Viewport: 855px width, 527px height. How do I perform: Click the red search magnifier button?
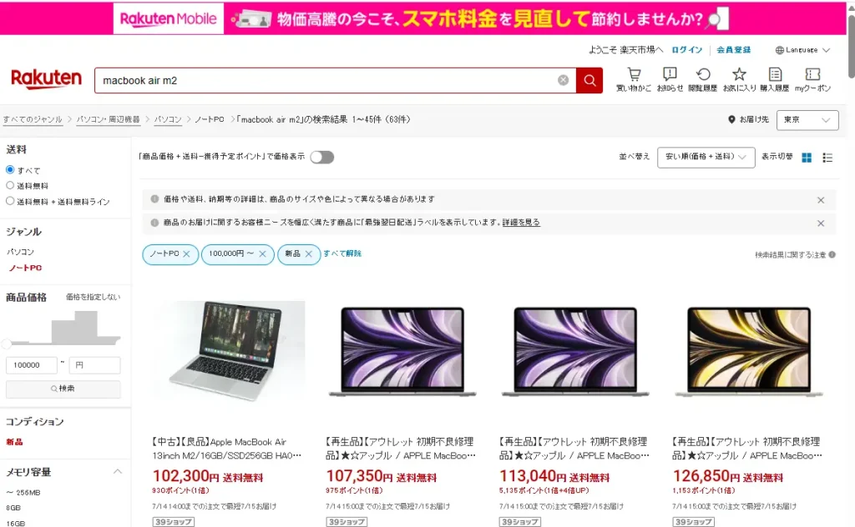(589, 81)
